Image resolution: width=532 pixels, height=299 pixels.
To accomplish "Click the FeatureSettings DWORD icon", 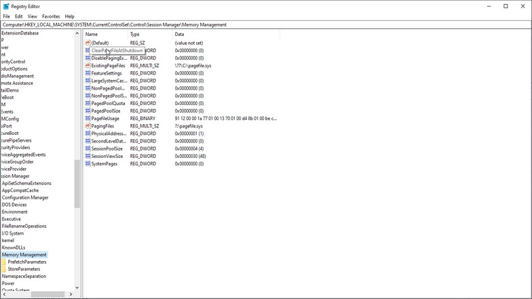I will coord(88,73).
